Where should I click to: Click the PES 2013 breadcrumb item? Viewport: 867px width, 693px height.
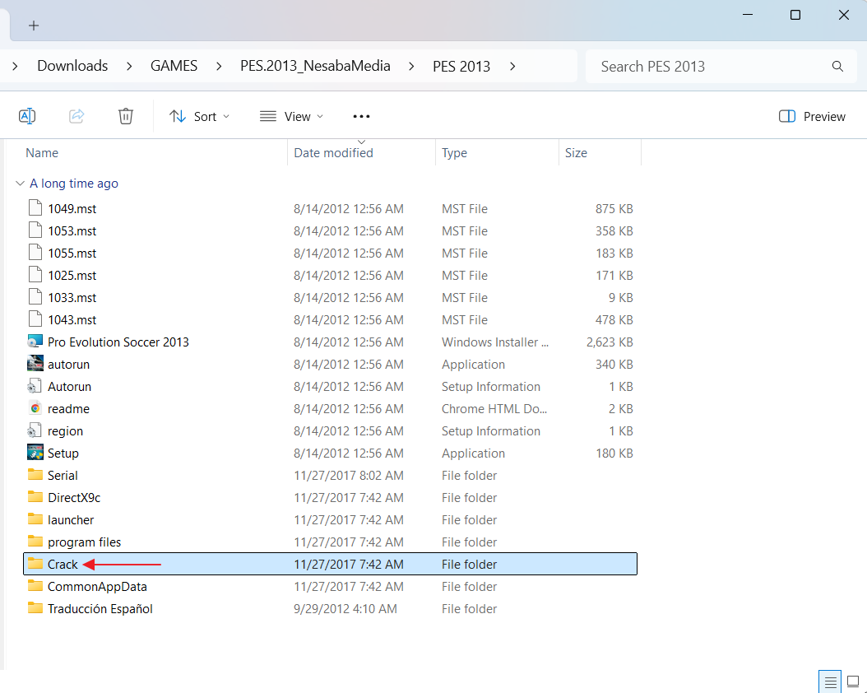(x=461, y=67)
